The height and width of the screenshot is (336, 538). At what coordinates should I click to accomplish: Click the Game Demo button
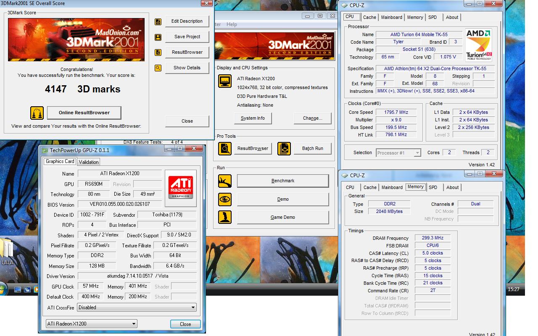tap(283, 218)
